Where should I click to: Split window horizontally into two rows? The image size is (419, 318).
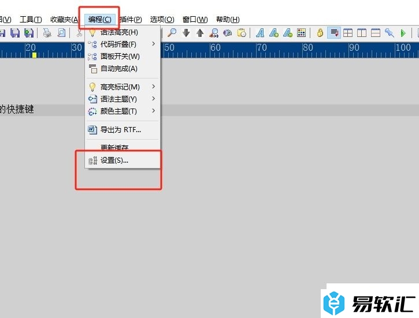click(x=376, y=33)
